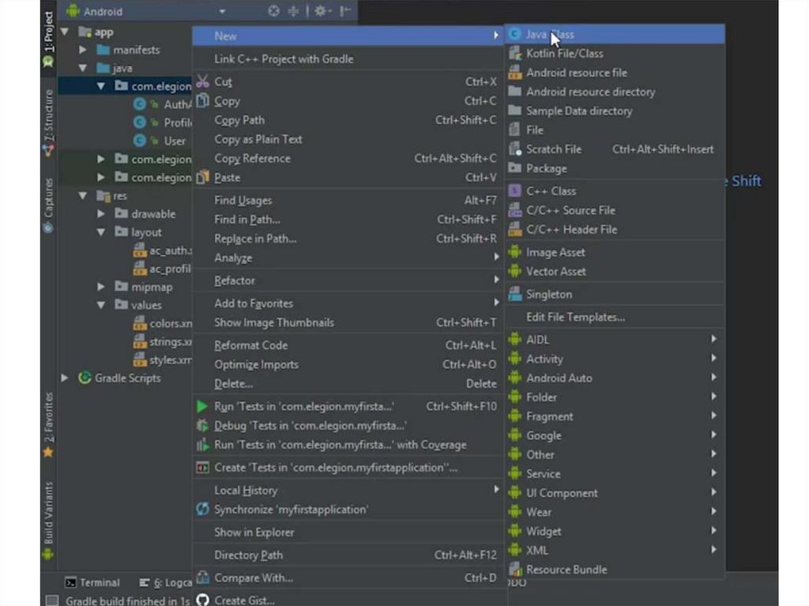Viewport: 809px width, 606px height.
Task: Click the Paste clipboard icon
Action: [x=202, y=178]
